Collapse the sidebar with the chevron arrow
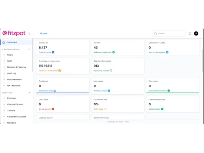This screenshot has height=153, width=204. tap(29, 33)
